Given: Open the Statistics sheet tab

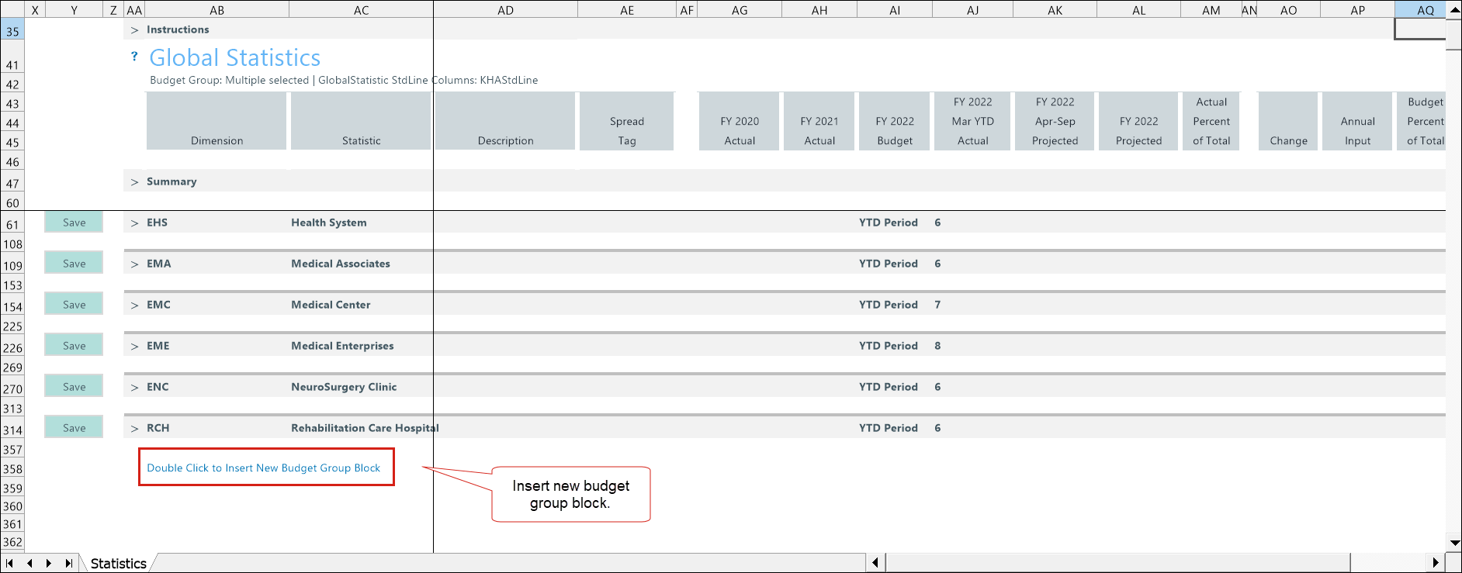Looking at the screenshot, I should (x=118, y=564).
